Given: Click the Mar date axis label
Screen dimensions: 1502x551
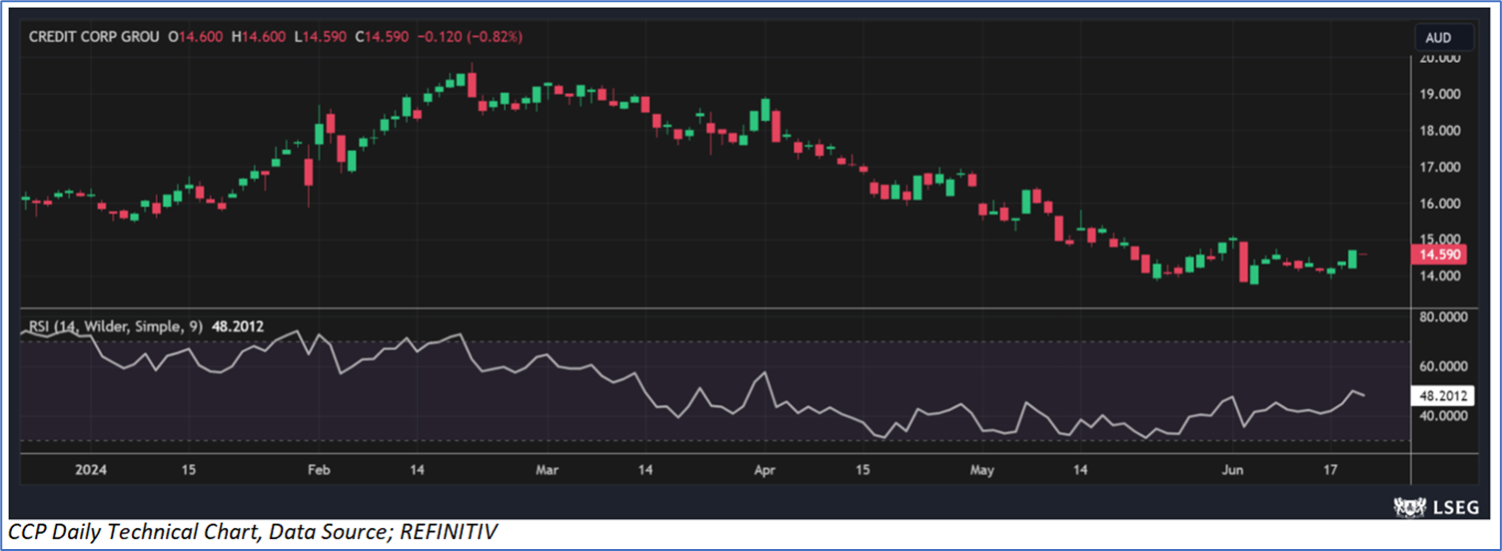Looking at the screenshot, I should click(x=548, y=469).
